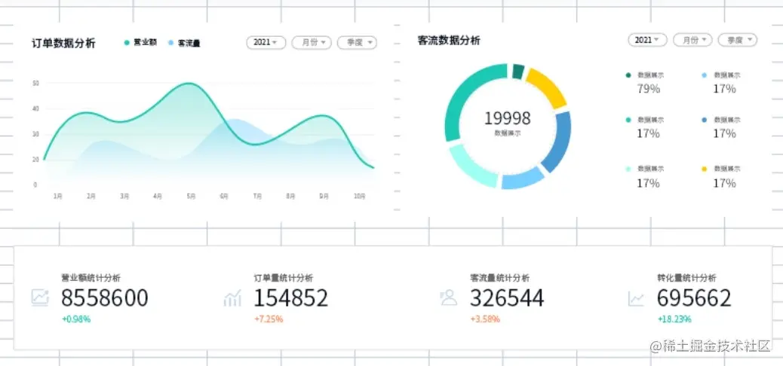The width and height of the screenshot is (783, 366).
Task: Click the bar chart icon beside 154852
Action: [x=232, y=297]
